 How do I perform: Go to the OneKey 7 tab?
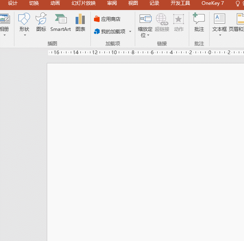(212, 3)
